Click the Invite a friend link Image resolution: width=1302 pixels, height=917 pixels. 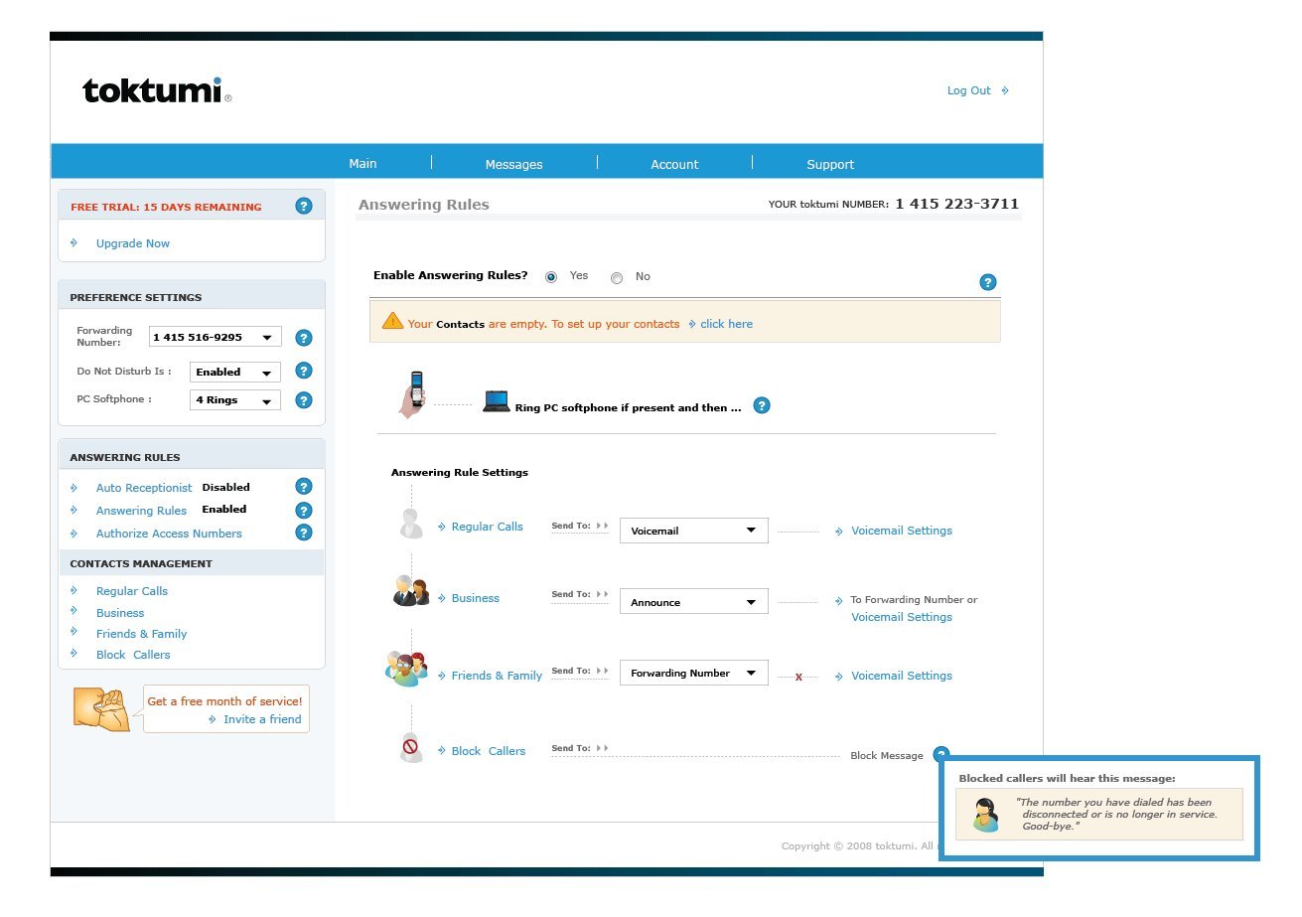[x=262, y=719]
